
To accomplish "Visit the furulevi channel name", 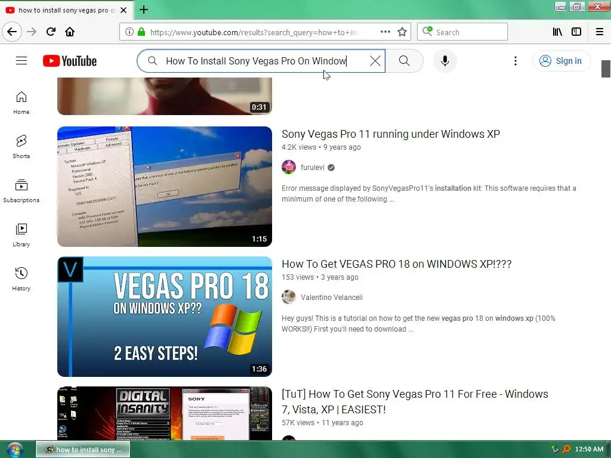I will point(313,168).
